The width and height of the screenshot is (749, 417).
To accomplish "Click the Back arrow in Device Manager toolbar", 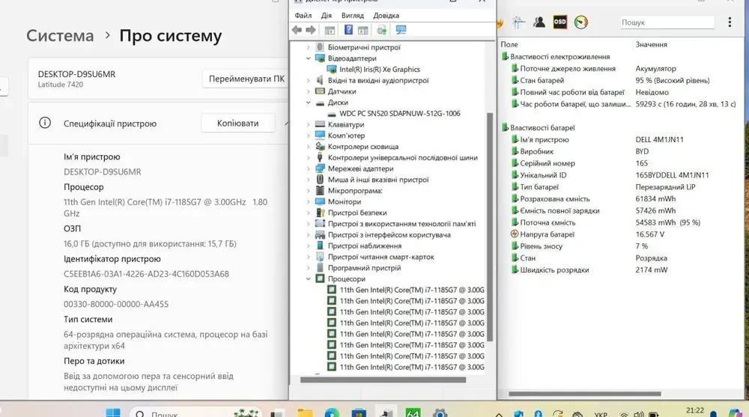I will (x=297, y=30).
